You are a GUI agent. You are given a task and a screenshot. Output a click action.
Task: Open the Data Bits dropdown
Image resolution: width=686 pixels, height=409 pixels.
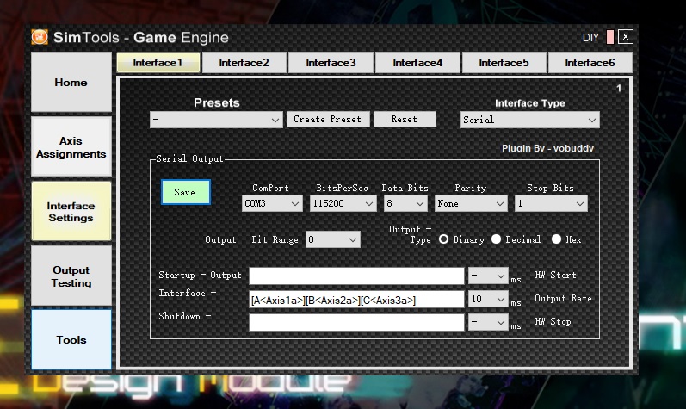pos(405,203)
